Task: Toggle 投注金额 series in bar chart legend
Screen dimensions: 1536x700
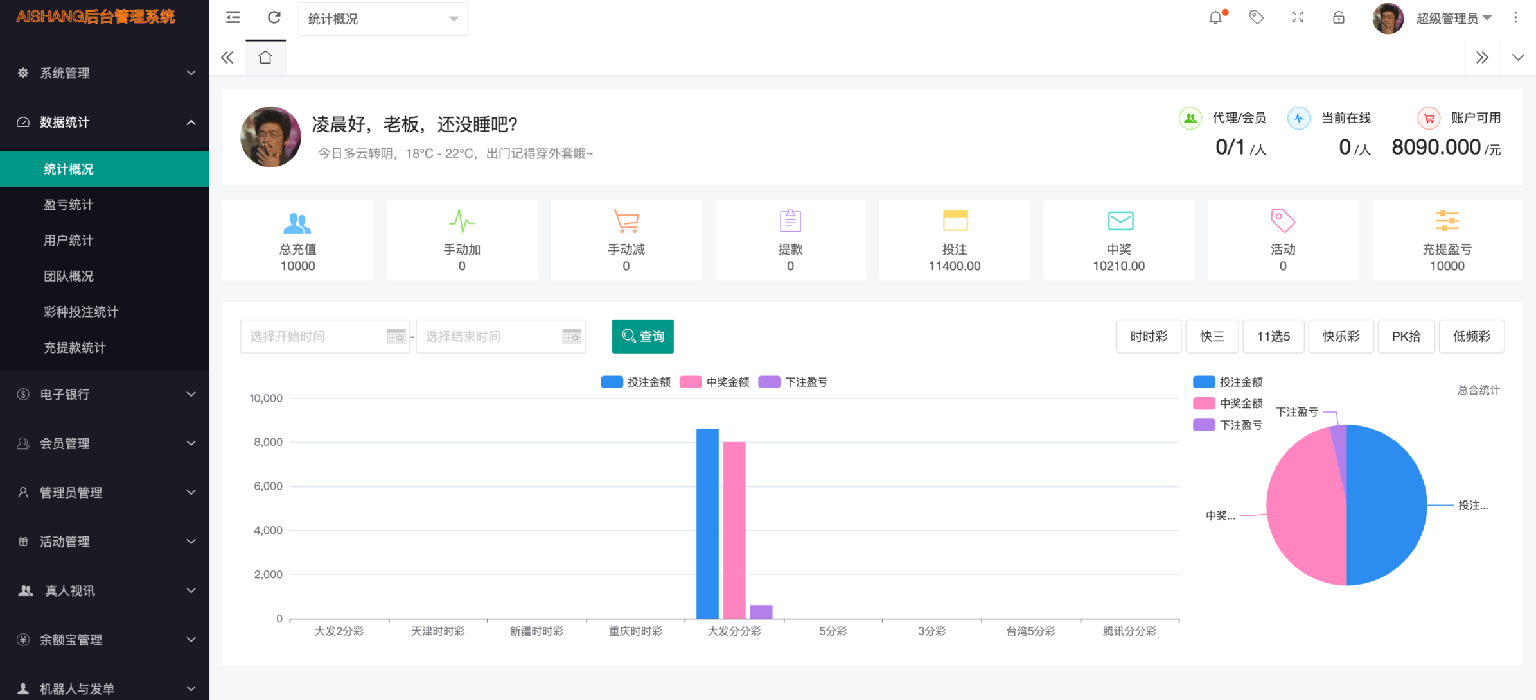Action: tap(635, 382)
